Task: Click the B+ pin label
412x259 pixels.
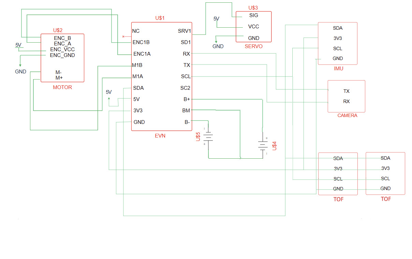Action: tap(187, 99)
